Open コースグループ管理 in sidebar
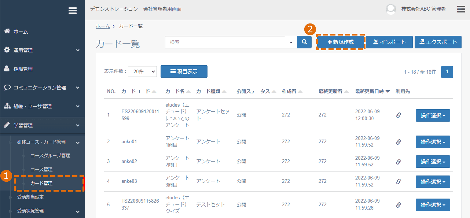Image resolution: width=470 pixels, height=218 pixels. click(50, 156)
